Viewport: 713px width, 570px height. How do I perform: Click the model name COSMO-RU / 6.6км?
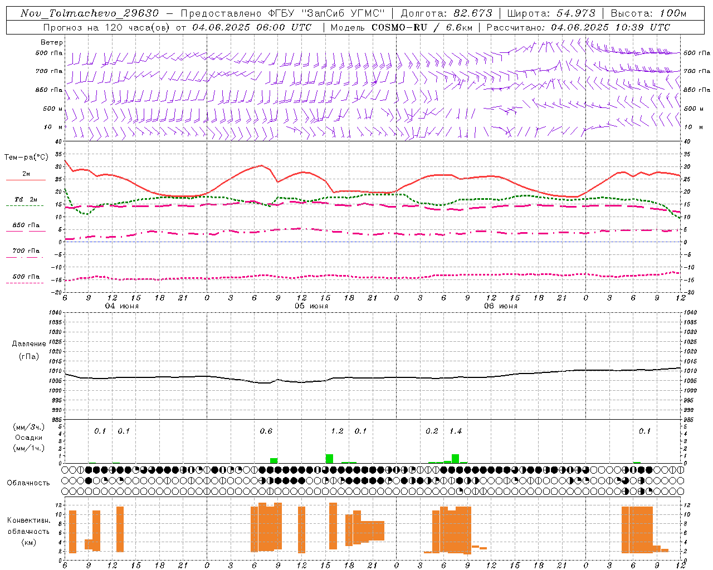[421, 27]
